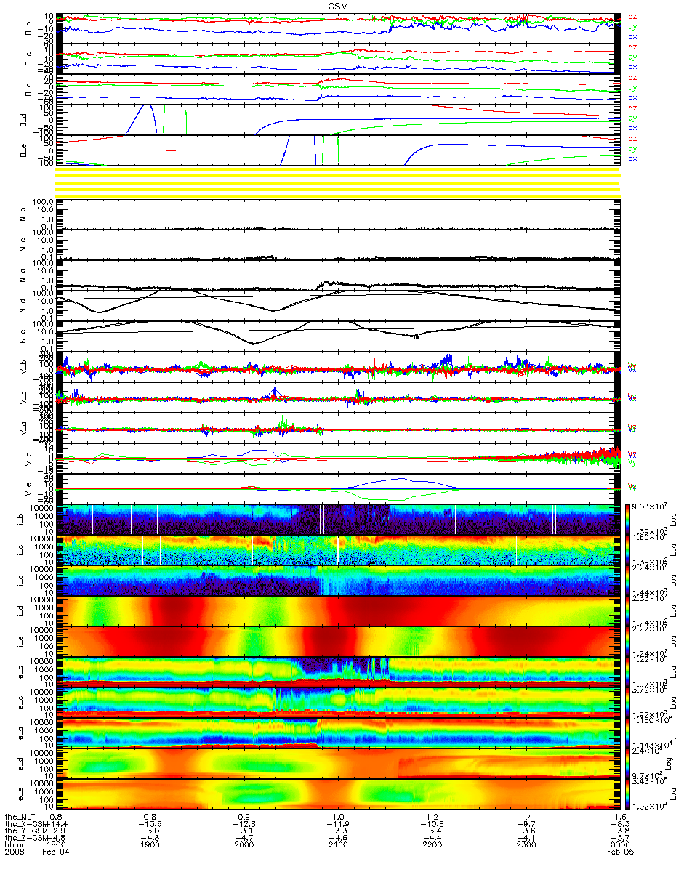The image size is (676, 872).
Task: Click the red bz legend label beside B_b panel
Action: (632, 17)
